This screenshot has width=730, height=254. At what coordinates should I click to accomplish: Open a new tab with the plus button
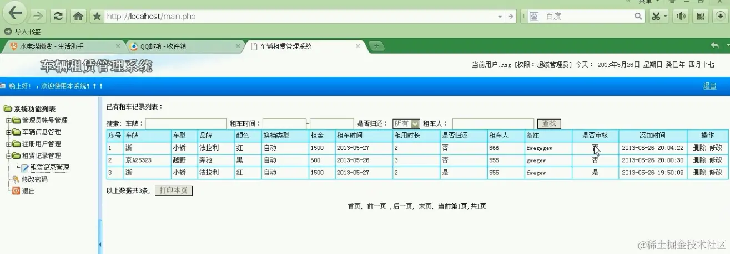[376, 46]
